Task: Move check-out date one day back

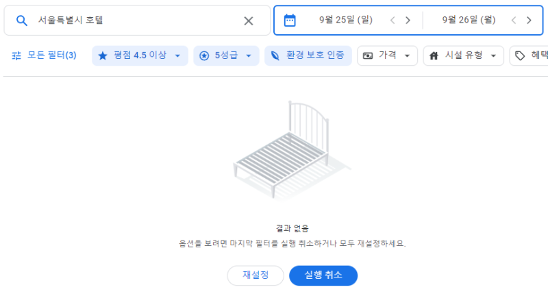Action: coord(514,21)
